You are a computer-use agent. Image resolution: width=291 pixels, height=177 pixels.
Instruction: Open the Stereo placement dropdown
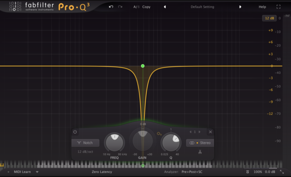coord(200,143)
